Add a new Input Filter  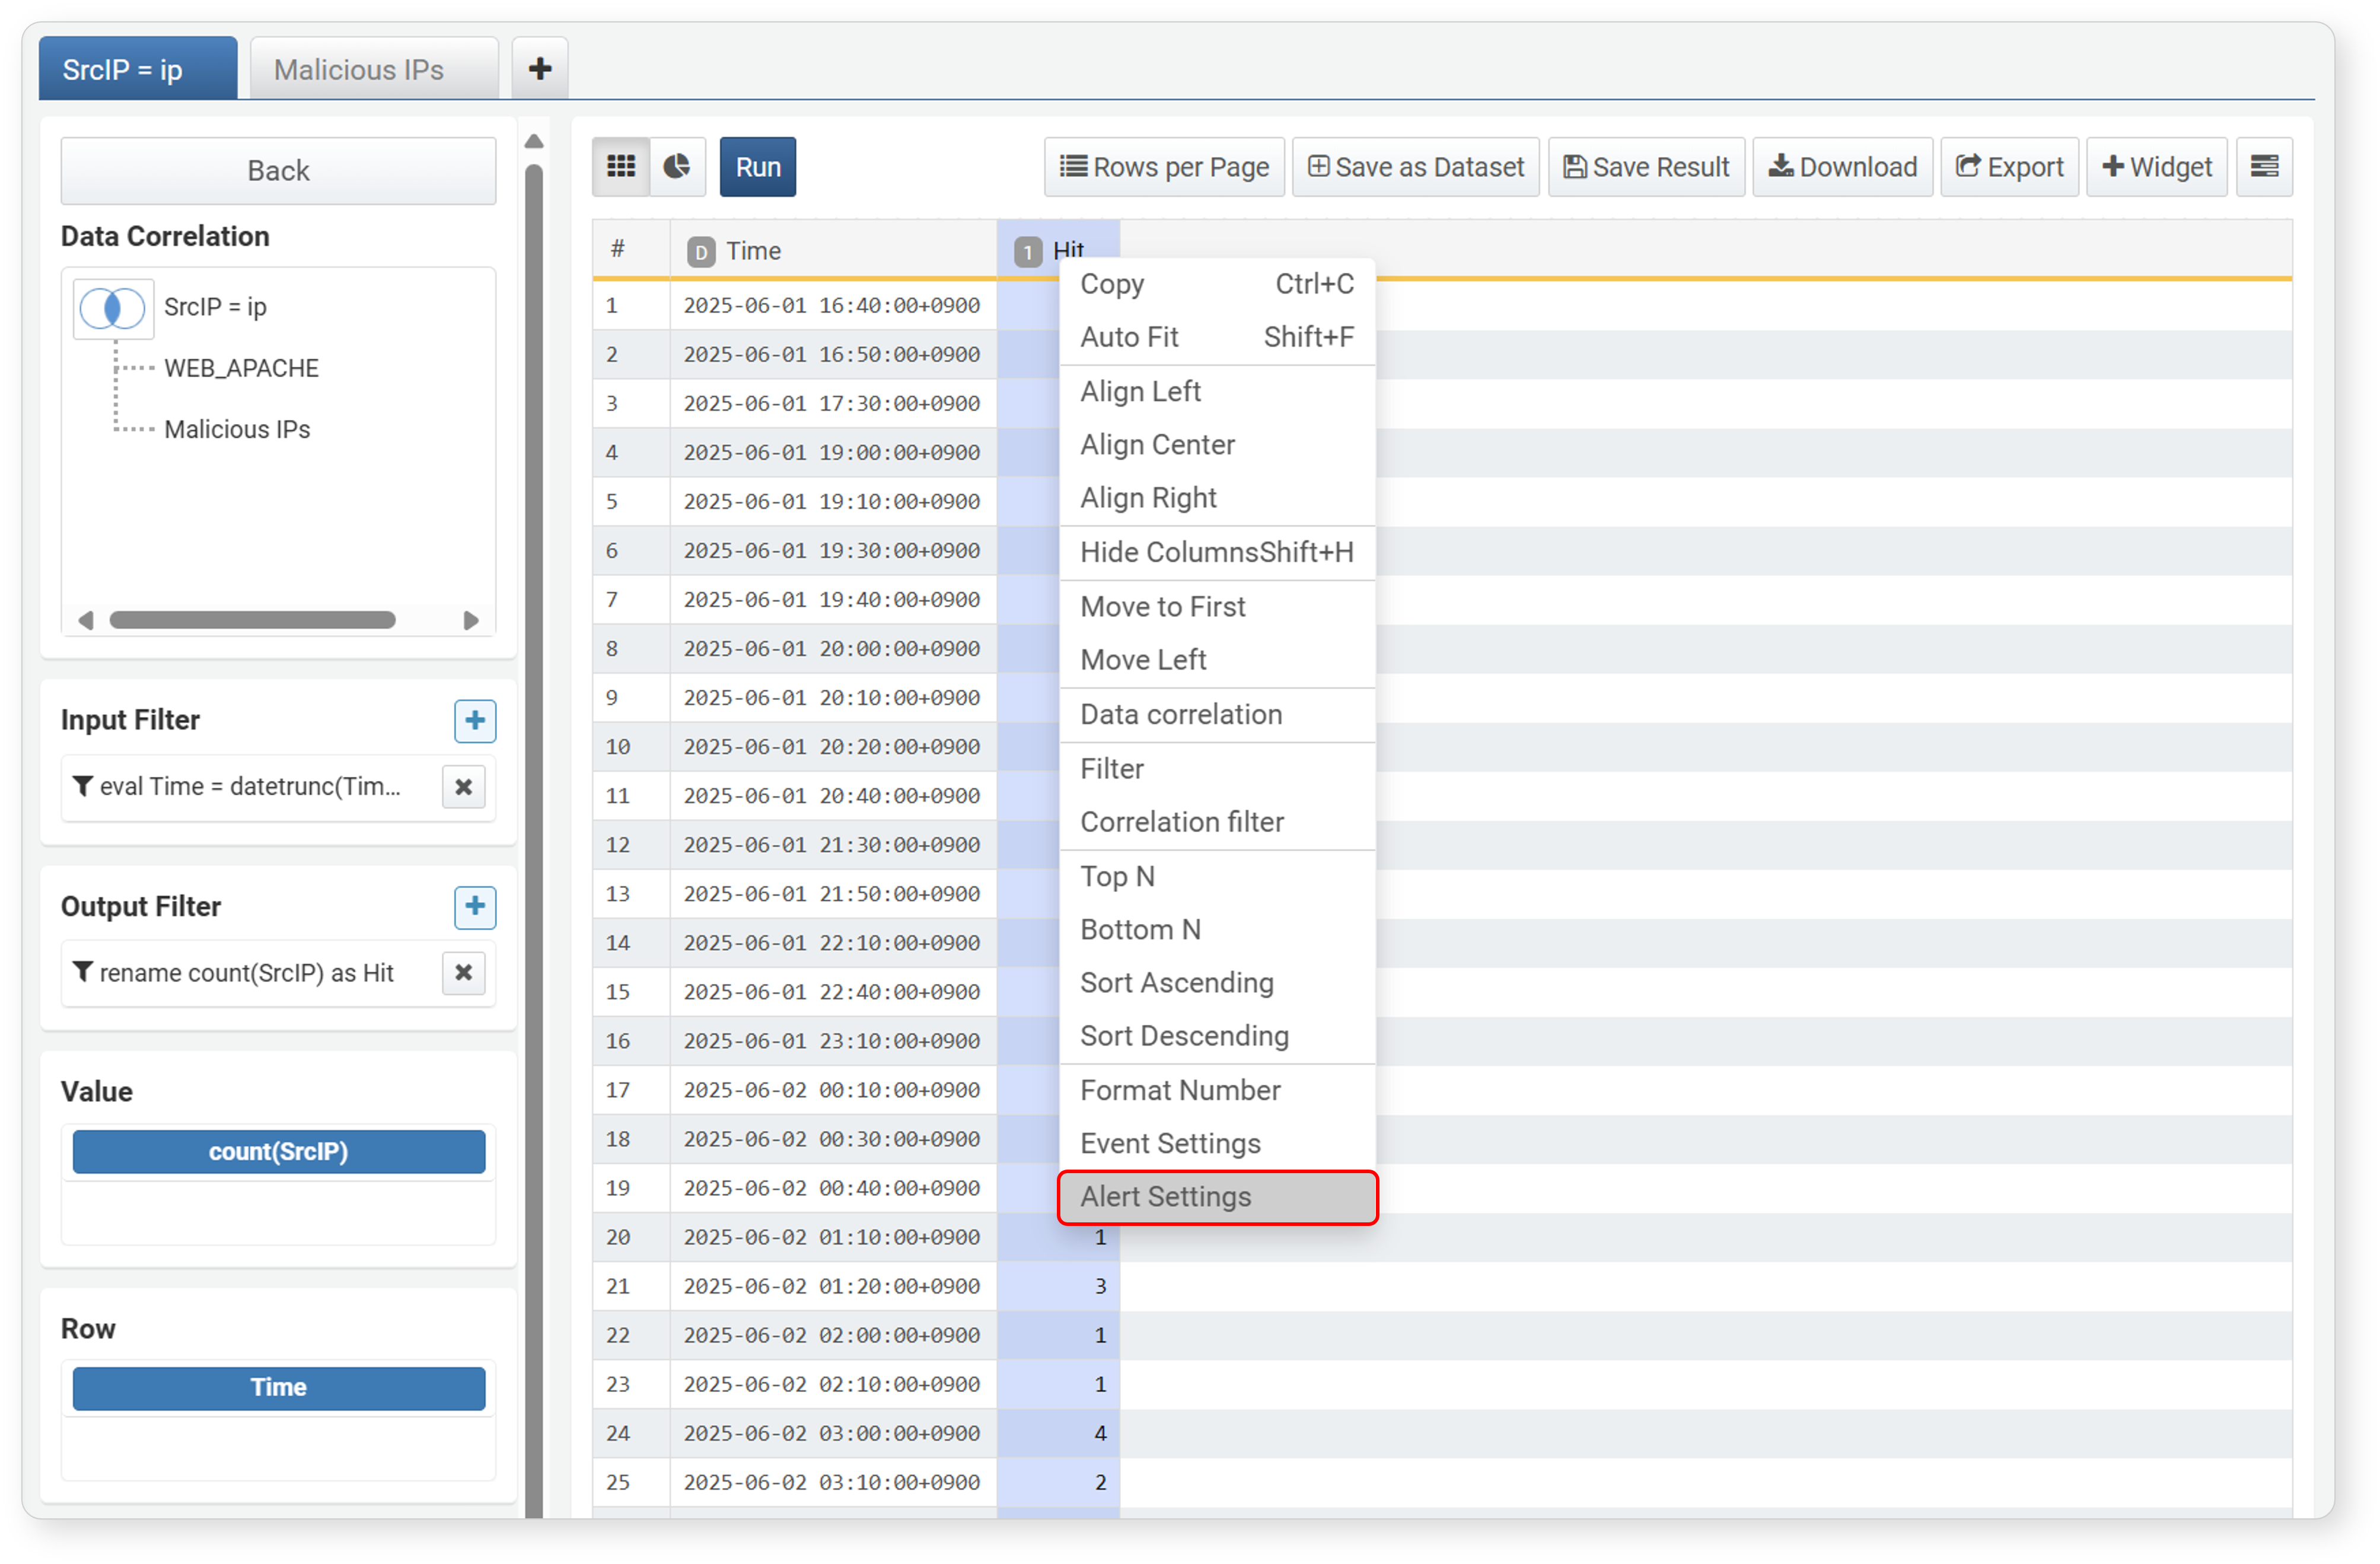tap(475, 721)
